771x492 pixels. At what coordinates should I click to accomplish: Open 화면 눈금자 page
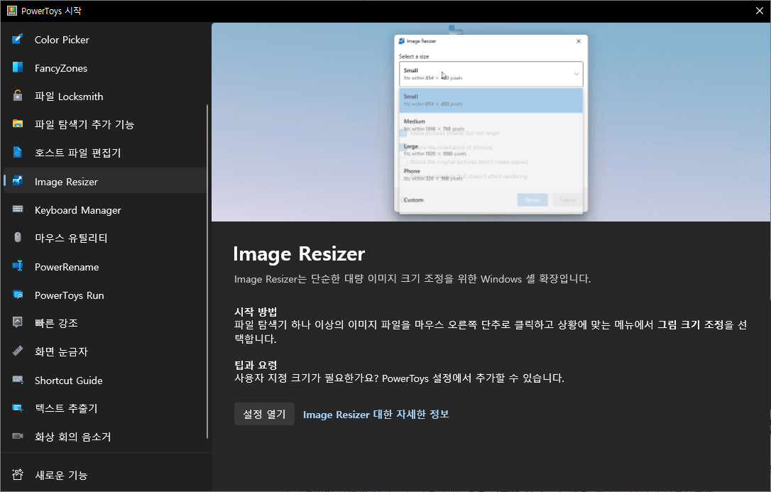pyautogui.click(x=105, y=351)
